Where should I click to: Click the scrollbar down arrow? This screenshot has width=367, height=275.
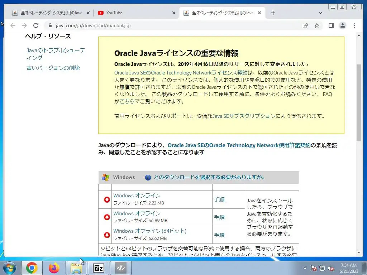(359, 252)
